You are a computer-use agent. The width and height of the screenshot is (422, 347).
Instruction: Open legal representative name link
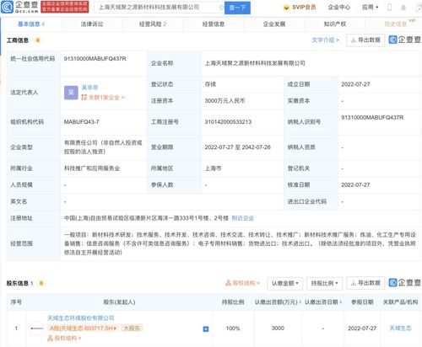[89, 88]
